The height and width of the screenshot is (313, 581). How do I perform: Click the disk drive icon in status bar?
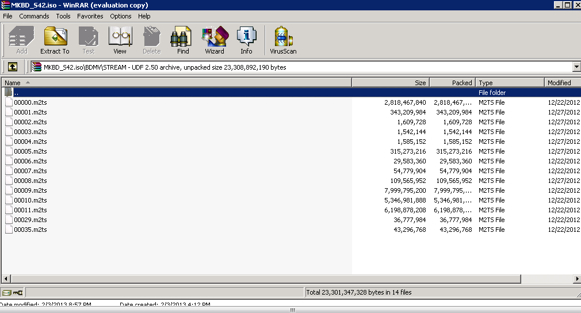tap(7, 293)
